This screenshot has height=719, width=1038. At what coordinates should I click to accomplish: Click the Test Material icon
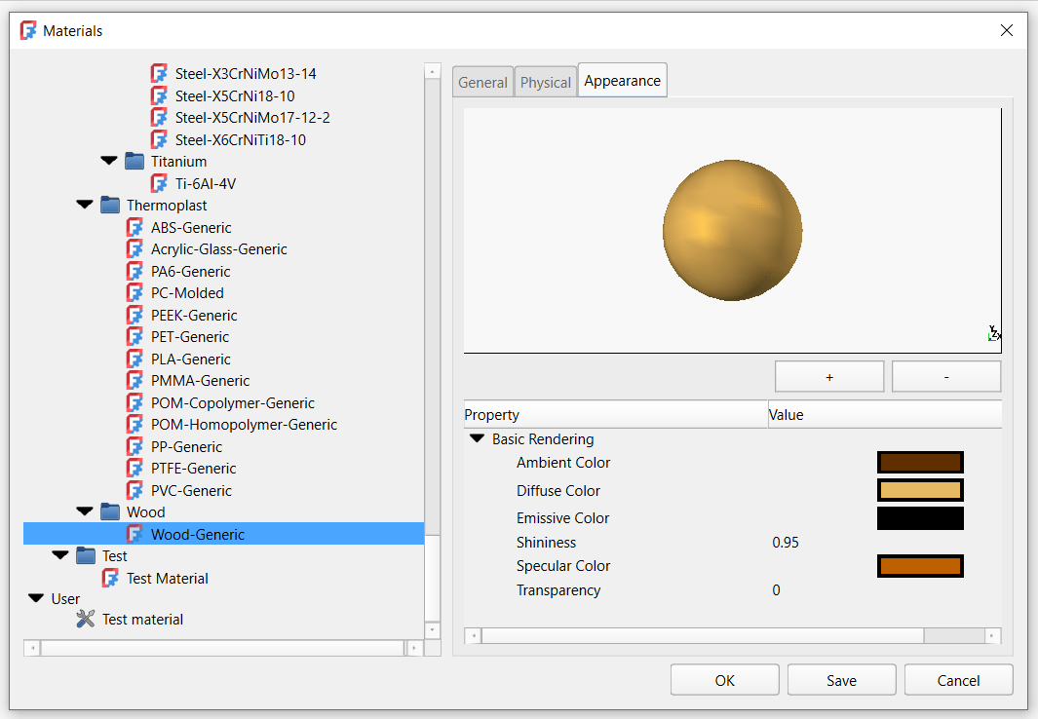coord(110,578)
